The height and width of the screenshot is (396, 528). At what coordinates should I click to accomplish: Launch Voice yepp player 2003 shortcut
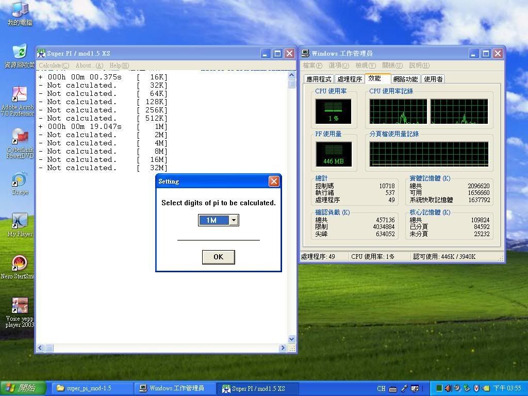(x=20, y=306)
